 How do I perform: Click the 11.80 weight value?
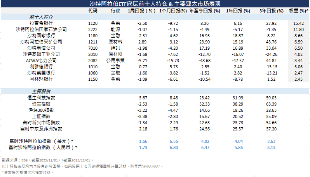coord(298,29)
